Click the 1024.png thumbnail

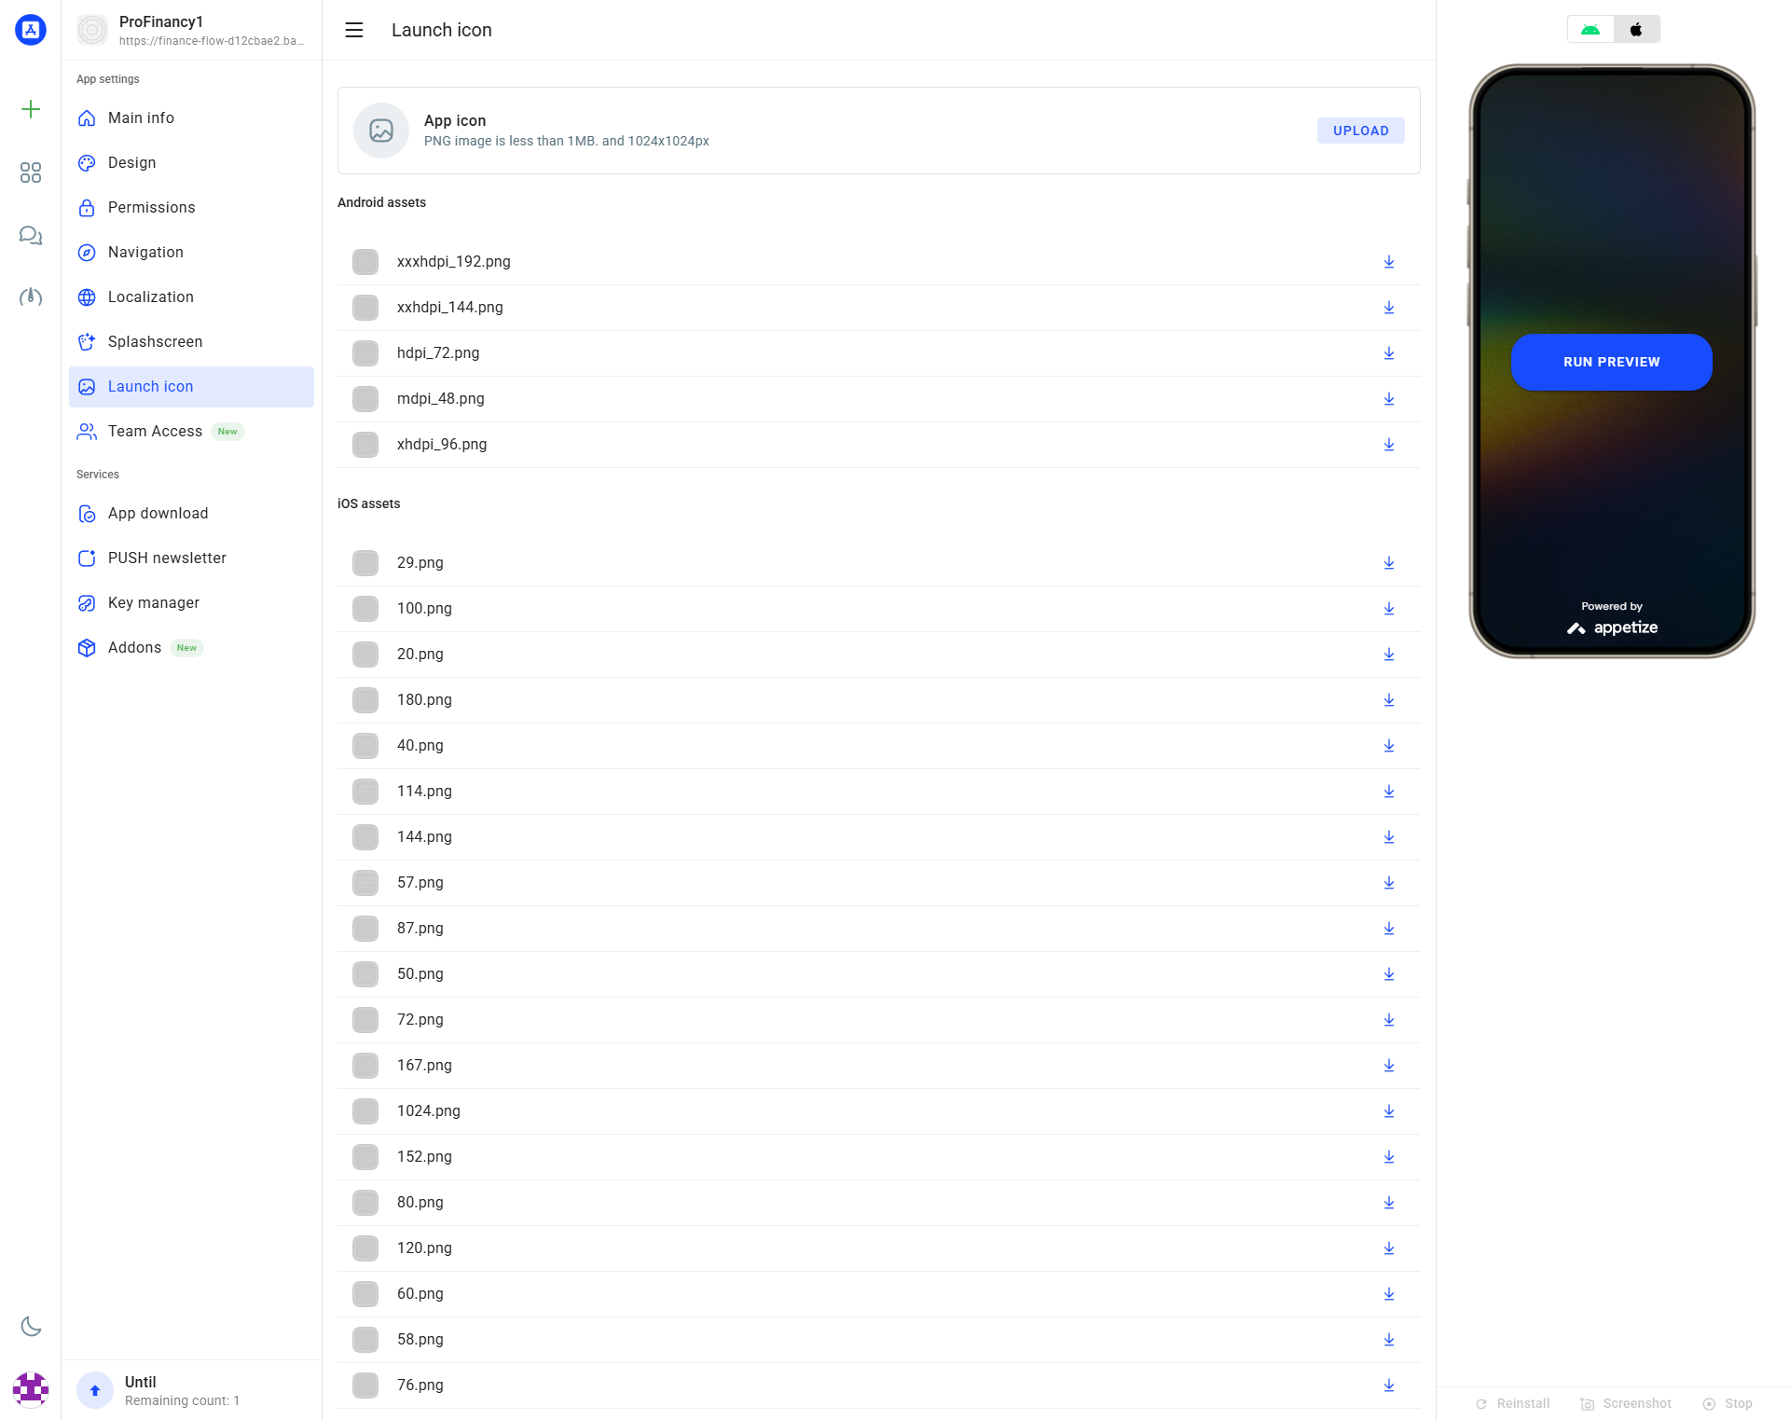(x=365, y=1111)
